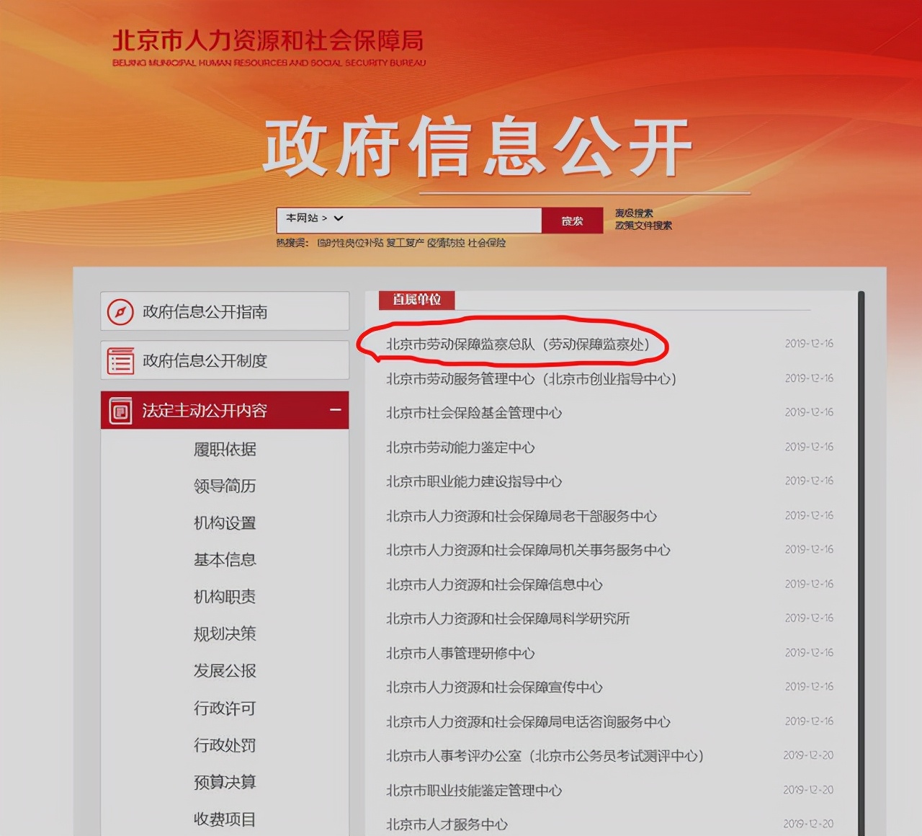
Task: Open the 北京市人才服务中心 entry
Action: pos(446,824)
